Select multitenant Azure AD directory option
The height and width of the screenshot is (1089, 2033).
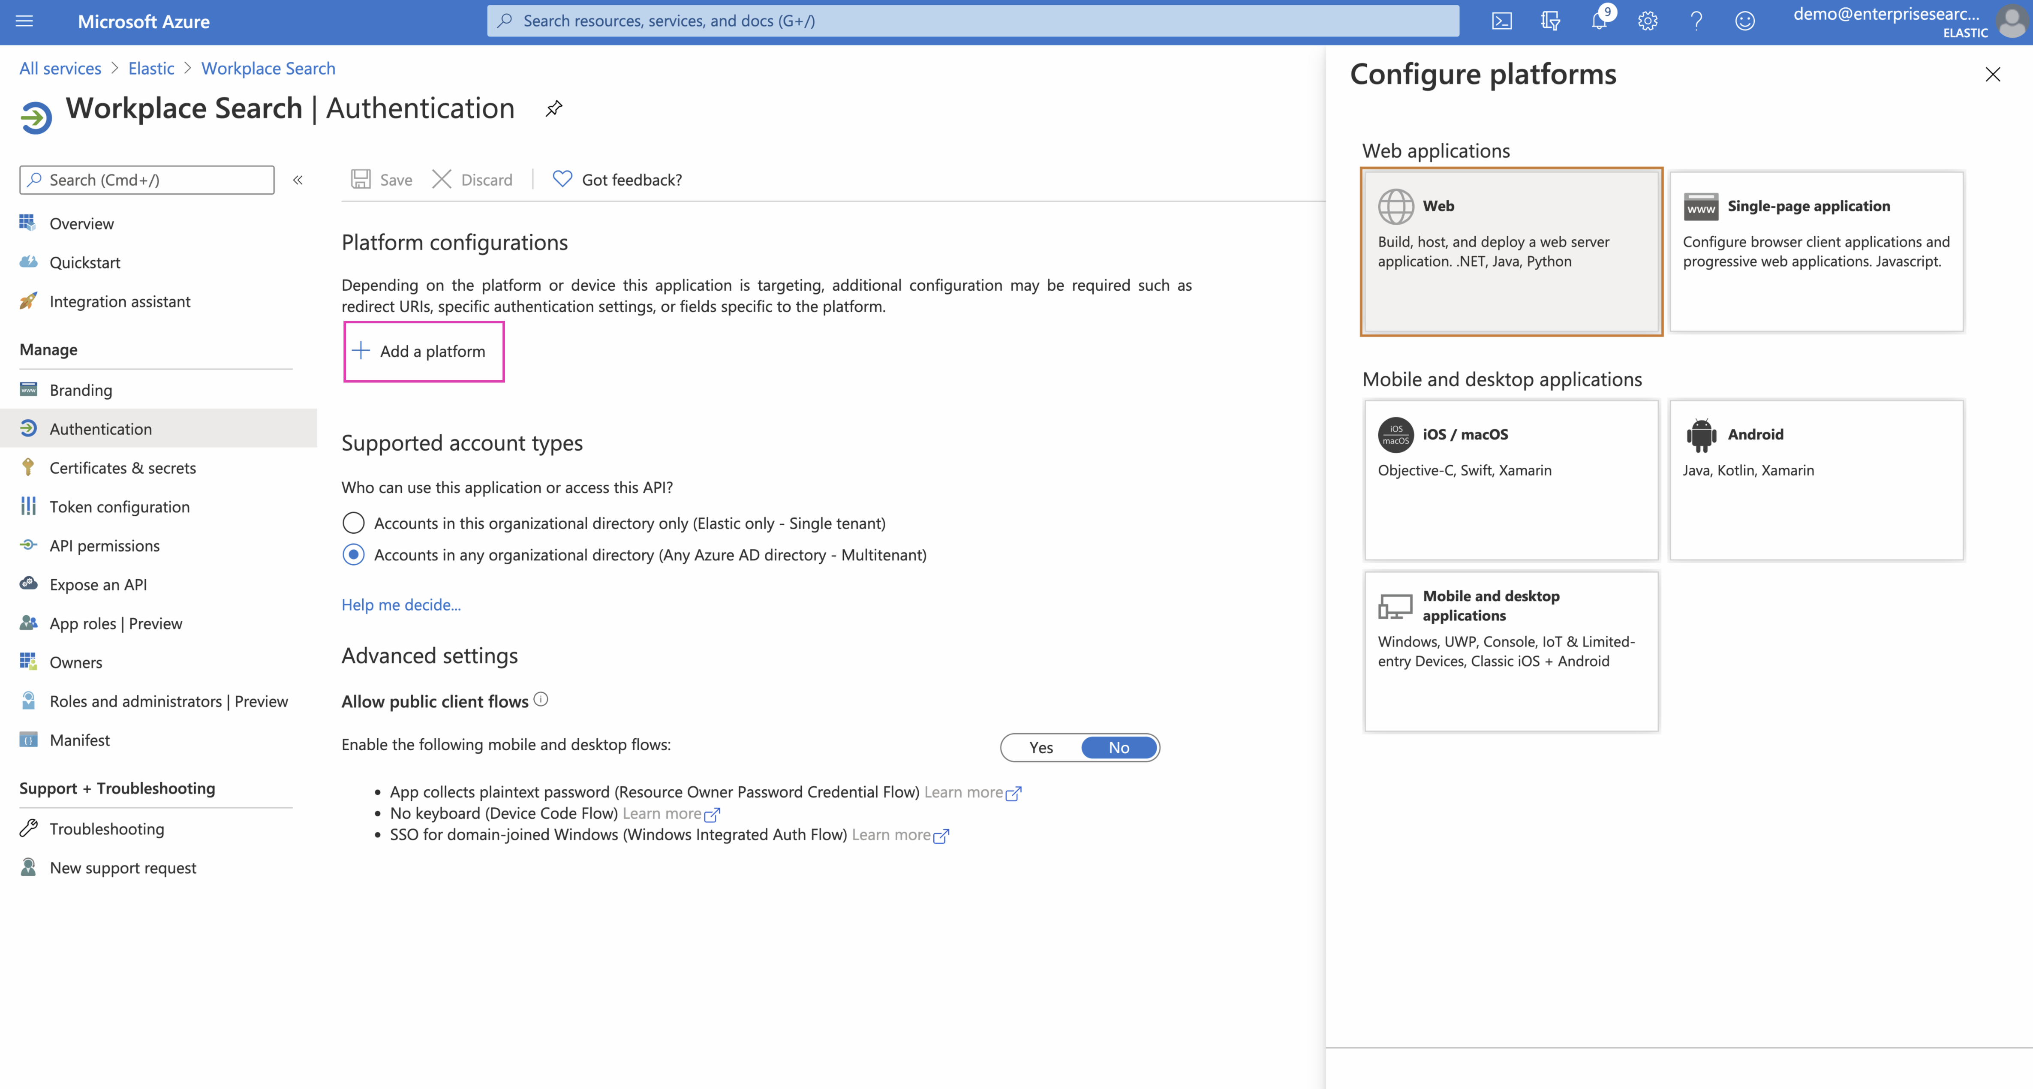click(x=354, y=555)
